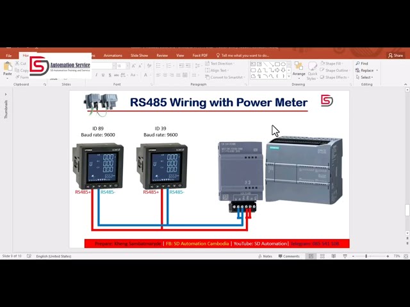Click the Tell me what you want box
This screenshot has height=307, width=410.
(243, 56)
